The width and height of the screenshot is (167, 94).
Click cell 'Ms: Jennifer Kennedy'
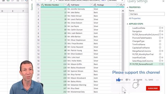coord(80,9)
